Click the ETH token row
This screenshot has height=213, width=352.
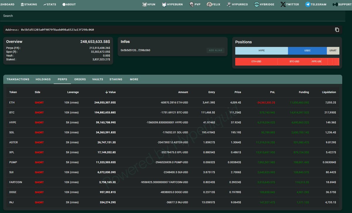(172, 103)
